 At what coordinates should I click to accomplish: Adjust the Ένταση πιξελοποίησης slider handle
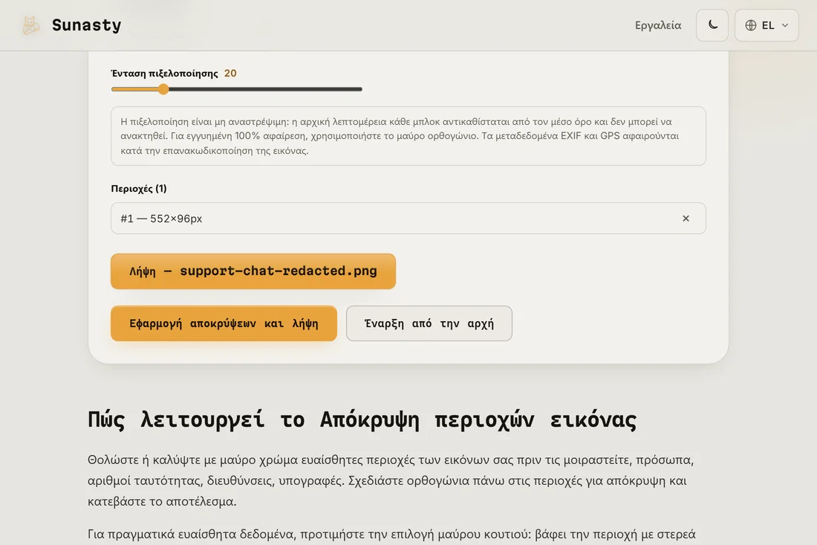[x=163, y=89]
